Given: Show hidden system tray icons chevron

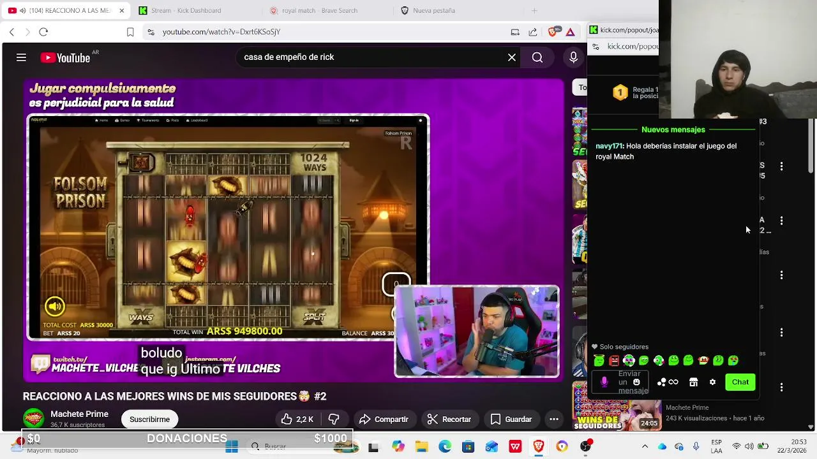Looking at the screenshot, I should coord(645,447).
